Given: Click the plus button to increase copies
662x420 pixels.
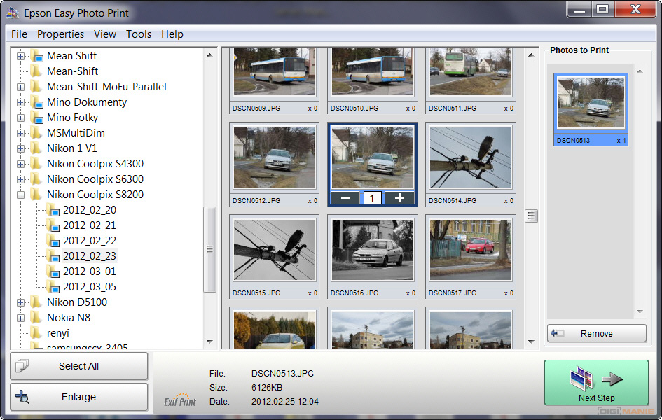Looking at the screenshot, I should (399, 197).
